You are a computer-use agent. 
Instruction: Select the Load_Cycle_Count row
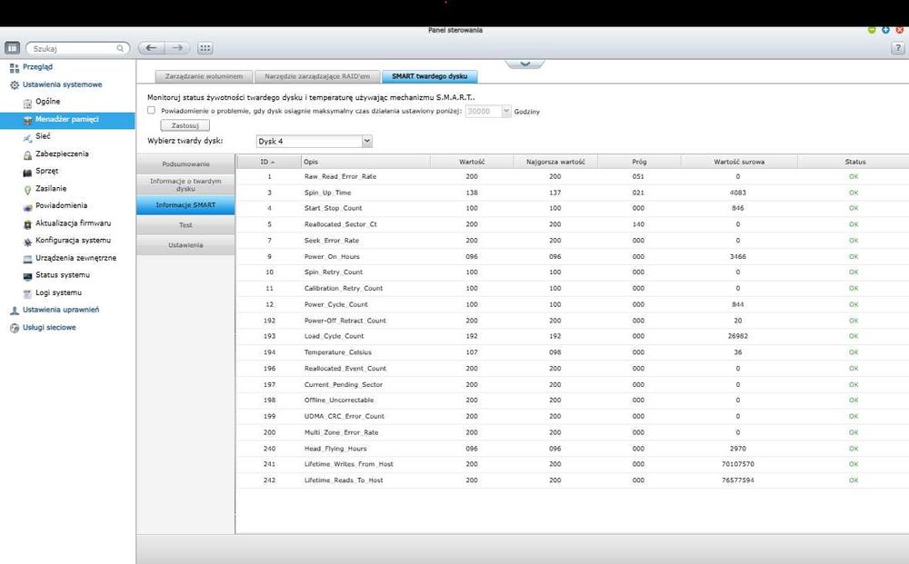tap(573, 336)
